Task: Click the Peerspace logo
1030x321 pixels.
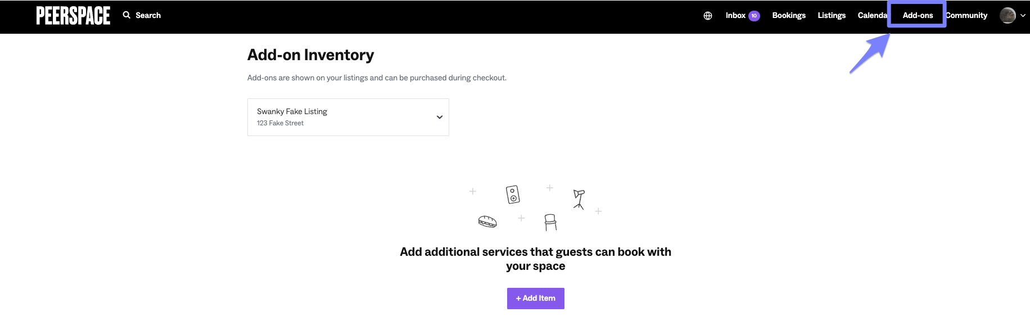Action: [x=73, y=16]
